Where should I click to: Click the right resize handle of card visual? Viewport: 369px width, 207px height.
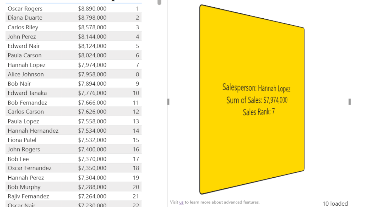[x=350, y=102]
